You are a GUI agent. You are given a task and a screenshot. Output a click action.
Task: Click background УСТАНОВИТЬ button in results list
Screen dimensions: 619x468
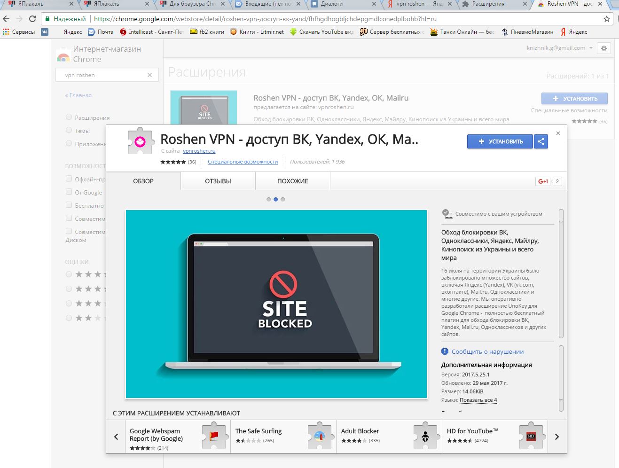[574, 99]
